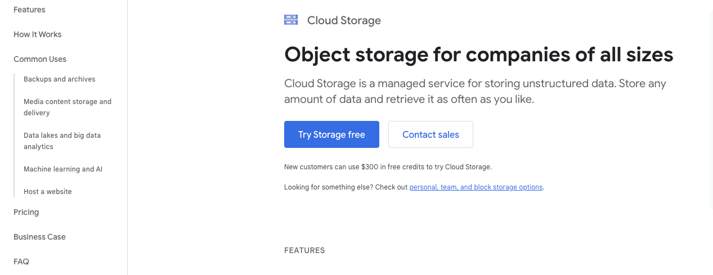Click the $300 free credits notice text

pos(388,167)
